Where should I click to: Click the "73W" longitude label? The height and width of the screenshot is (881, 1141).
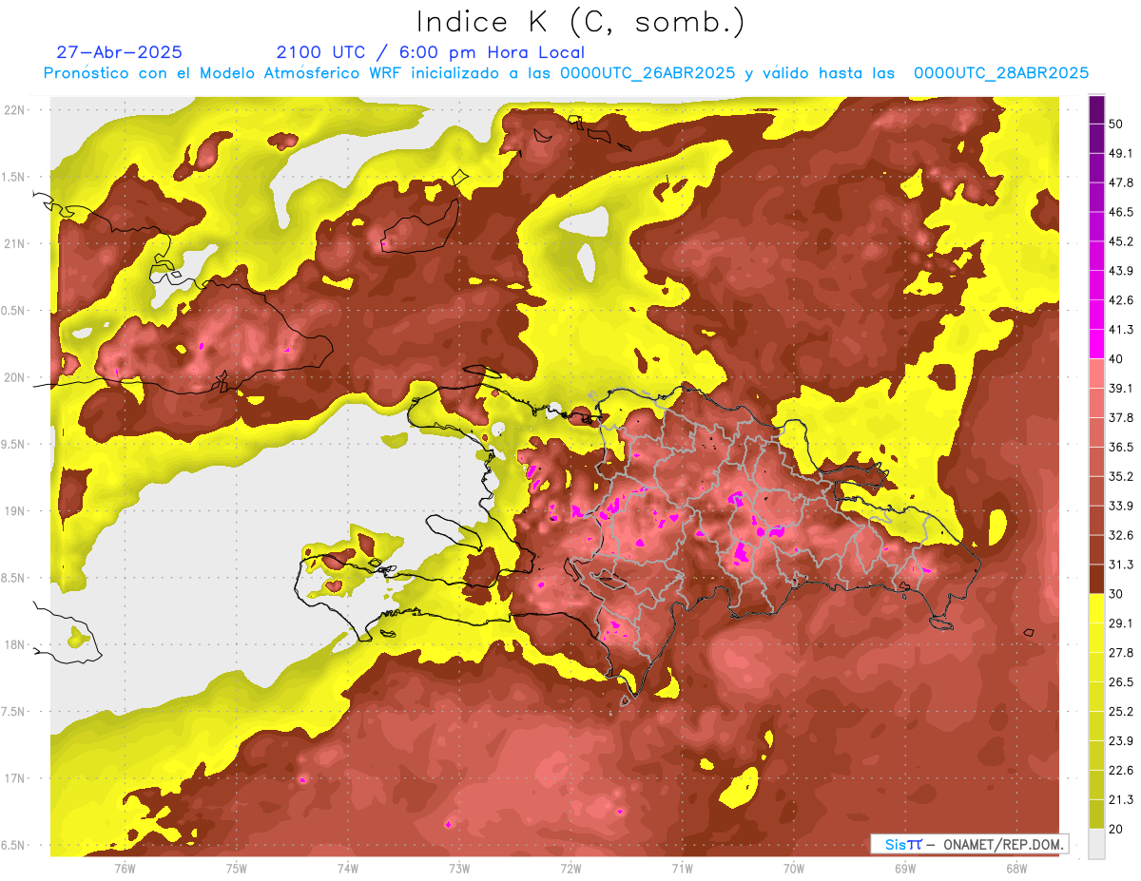click(x=458, y=869)
